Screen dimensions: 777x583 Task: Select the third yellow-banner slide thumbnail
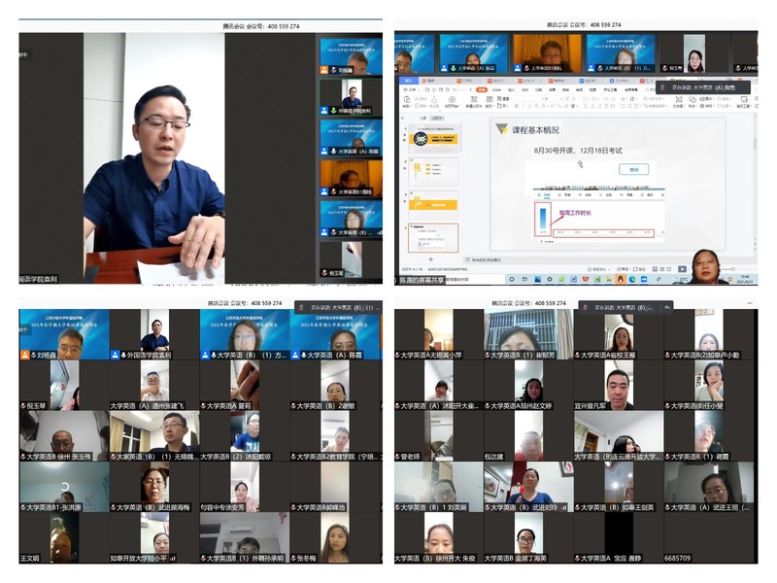(x=433, y=204)
